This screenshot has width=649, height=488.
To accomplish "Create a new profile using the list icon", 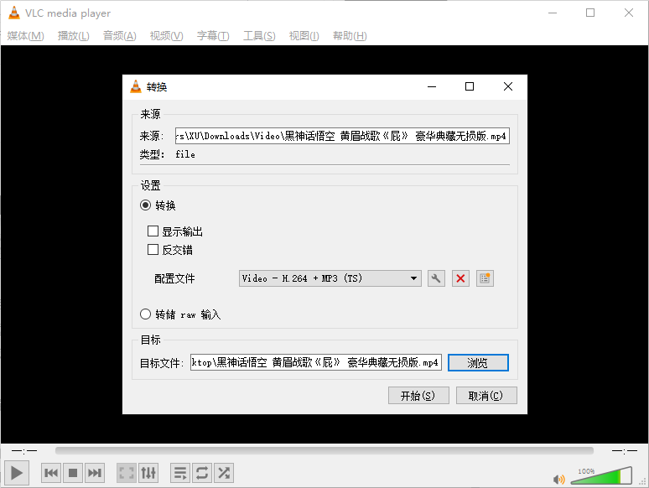I will (x=485, y=278).
